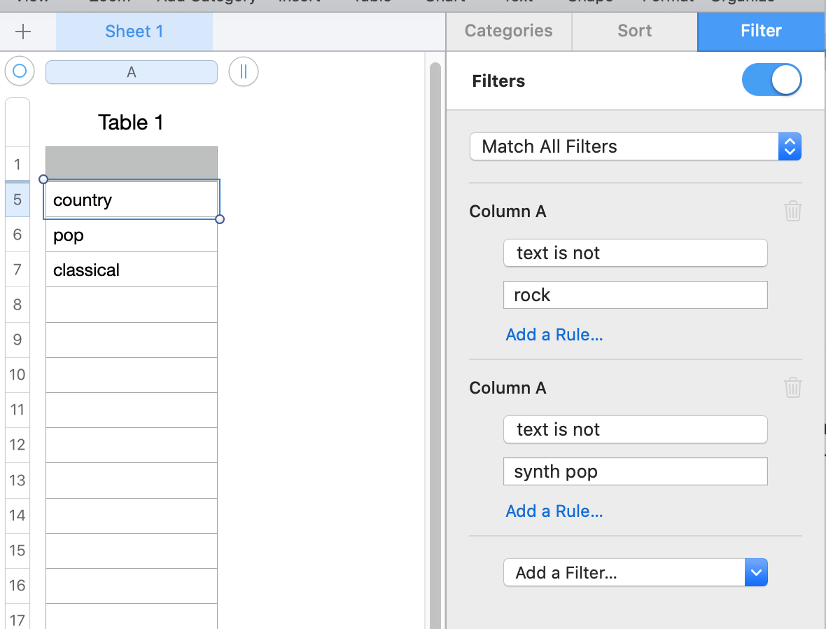Image resolution: width=826 pixels, height=629 pixels.
Task: Open first 'text is not' rule selector
Action: 635,253
